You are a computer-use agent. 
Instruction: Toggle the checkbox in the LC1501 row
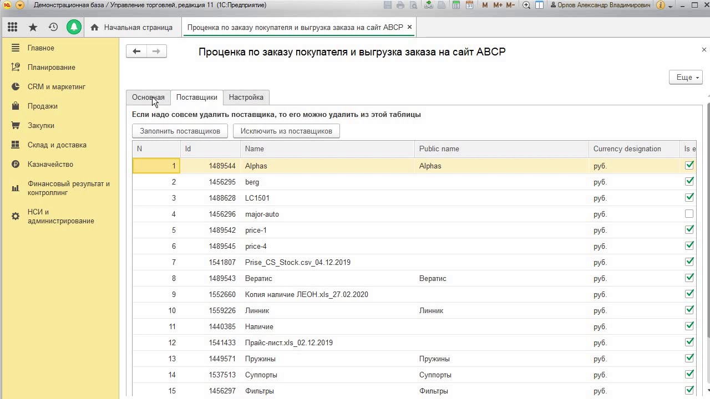pos(689,197)
